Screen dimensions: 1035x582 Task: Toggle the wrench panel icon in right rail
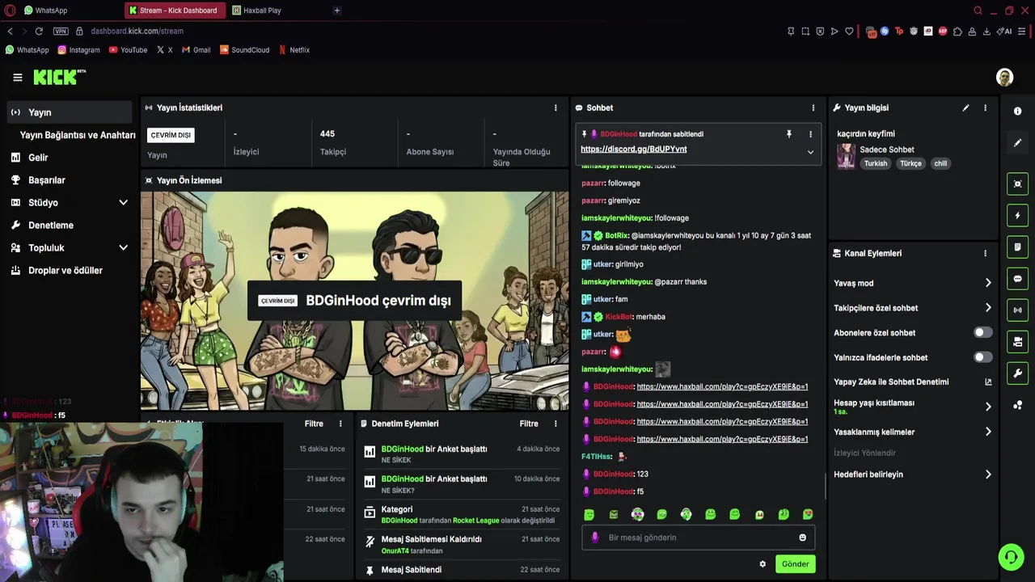tap(1017, 373)
